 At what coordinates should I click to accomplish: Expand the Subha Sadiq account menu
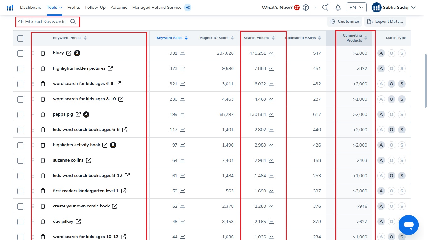(394, 7)
